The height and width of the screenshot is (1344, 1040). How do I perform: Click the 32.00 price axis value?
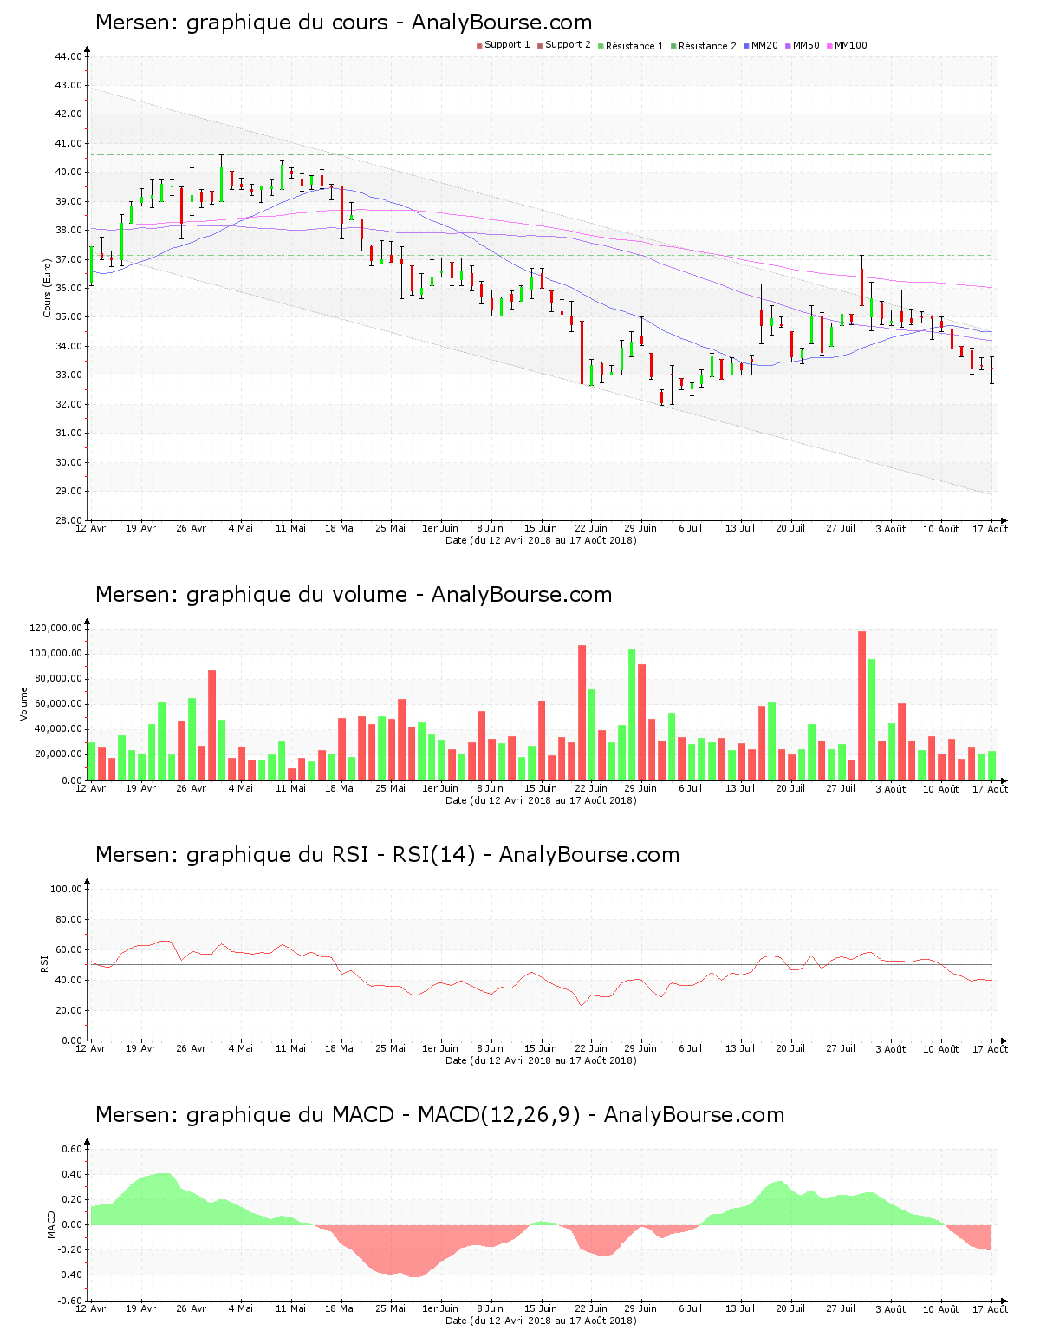coord(68,404)
